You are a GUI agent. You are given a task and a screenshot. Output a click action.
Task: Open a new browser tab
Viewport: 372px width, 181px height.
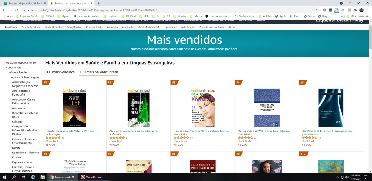point(99,3)
